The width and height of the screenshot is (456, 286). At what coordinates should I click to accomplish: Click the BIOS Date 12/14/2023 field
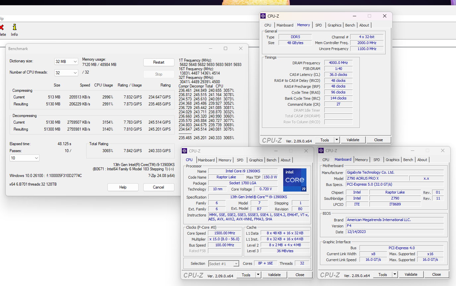coord(395,232)
